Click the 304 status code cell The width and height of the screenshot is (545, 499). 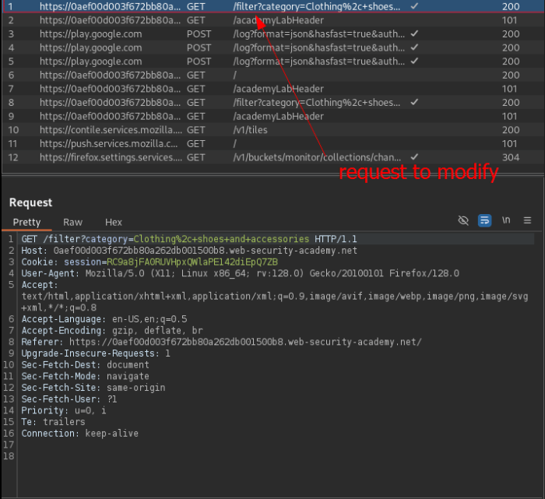coord(511,157)
